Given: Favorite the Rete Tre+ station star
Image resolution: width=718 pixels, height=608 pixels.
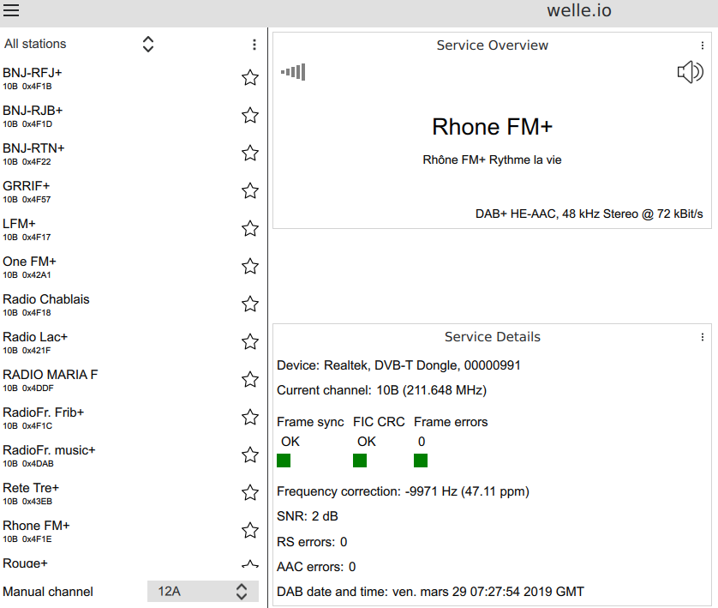Looking at the screenshot, I should coord(250,492).
